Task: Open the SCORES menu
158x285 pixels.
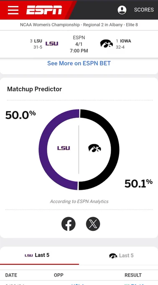Action: [144, 10]
